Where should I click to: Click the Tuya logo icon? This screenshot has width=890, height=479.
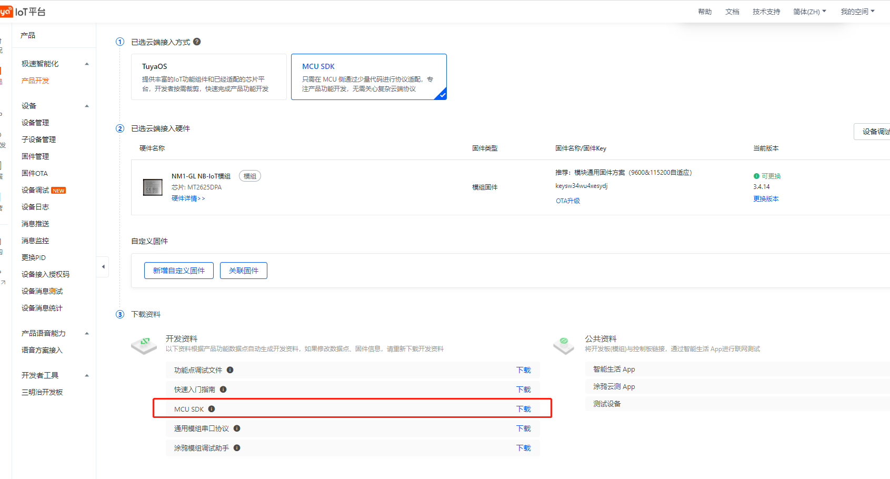point(6,12)
